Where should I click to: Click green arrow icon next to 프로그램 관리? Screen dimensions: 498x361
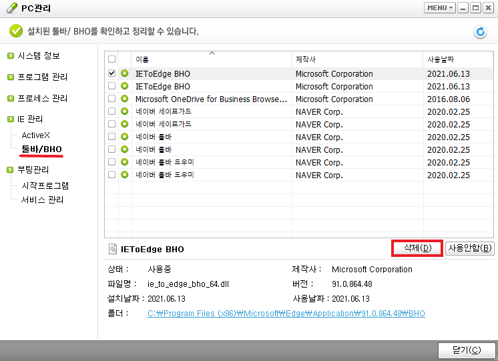pos(11,77)
